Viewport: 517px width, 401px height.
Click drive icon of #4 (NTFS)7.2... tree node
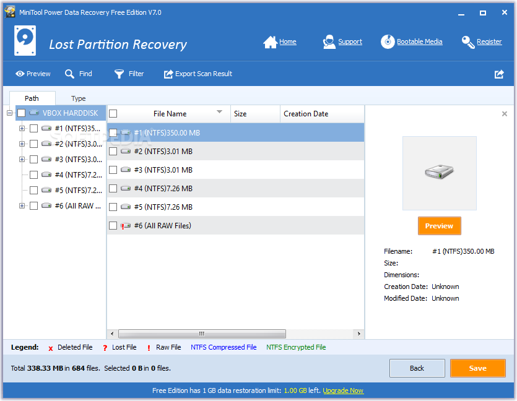point(46,175)
